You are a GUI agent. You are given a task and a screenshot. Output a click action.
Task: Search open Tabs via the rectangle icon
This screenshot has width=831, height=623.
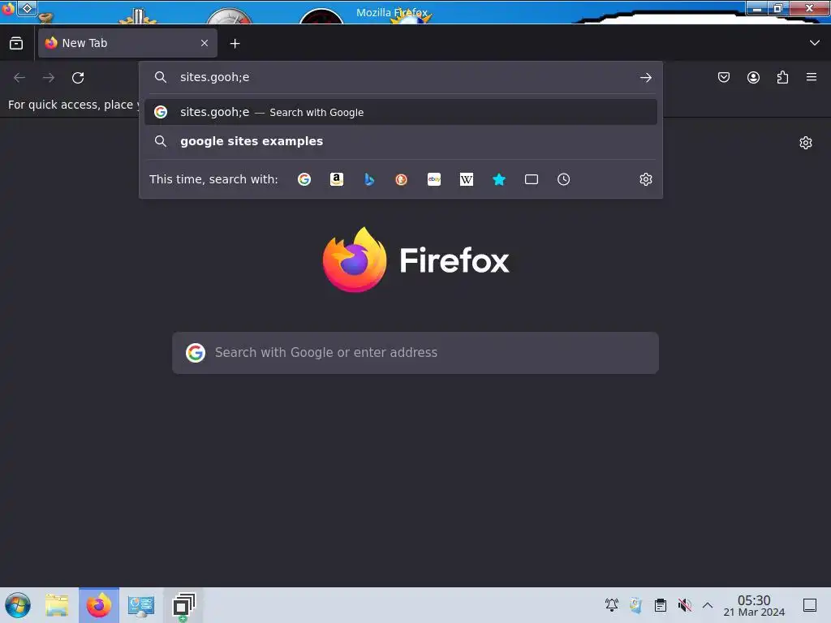point(531,179)
